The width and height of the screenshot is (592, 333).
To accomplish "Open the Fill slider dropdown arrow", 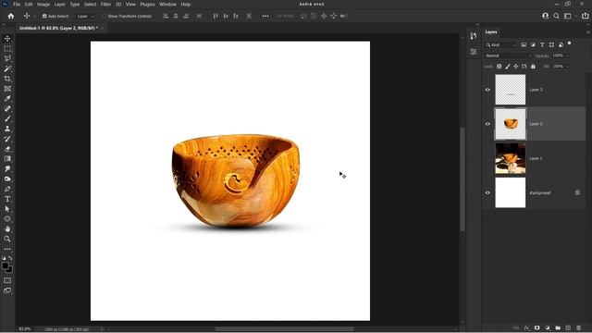I will [x=567, y=67].
